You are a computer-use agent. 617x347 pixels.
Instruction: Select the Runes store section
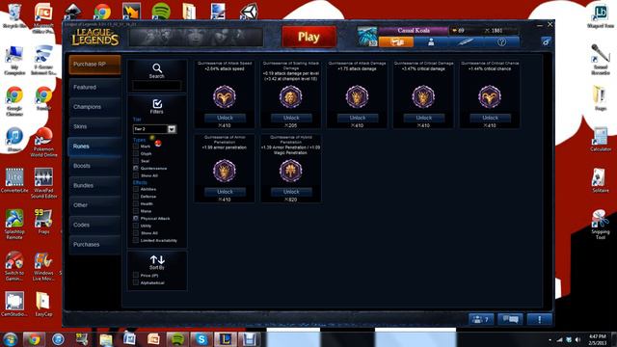pyautogui.click(x=94, y=146)
